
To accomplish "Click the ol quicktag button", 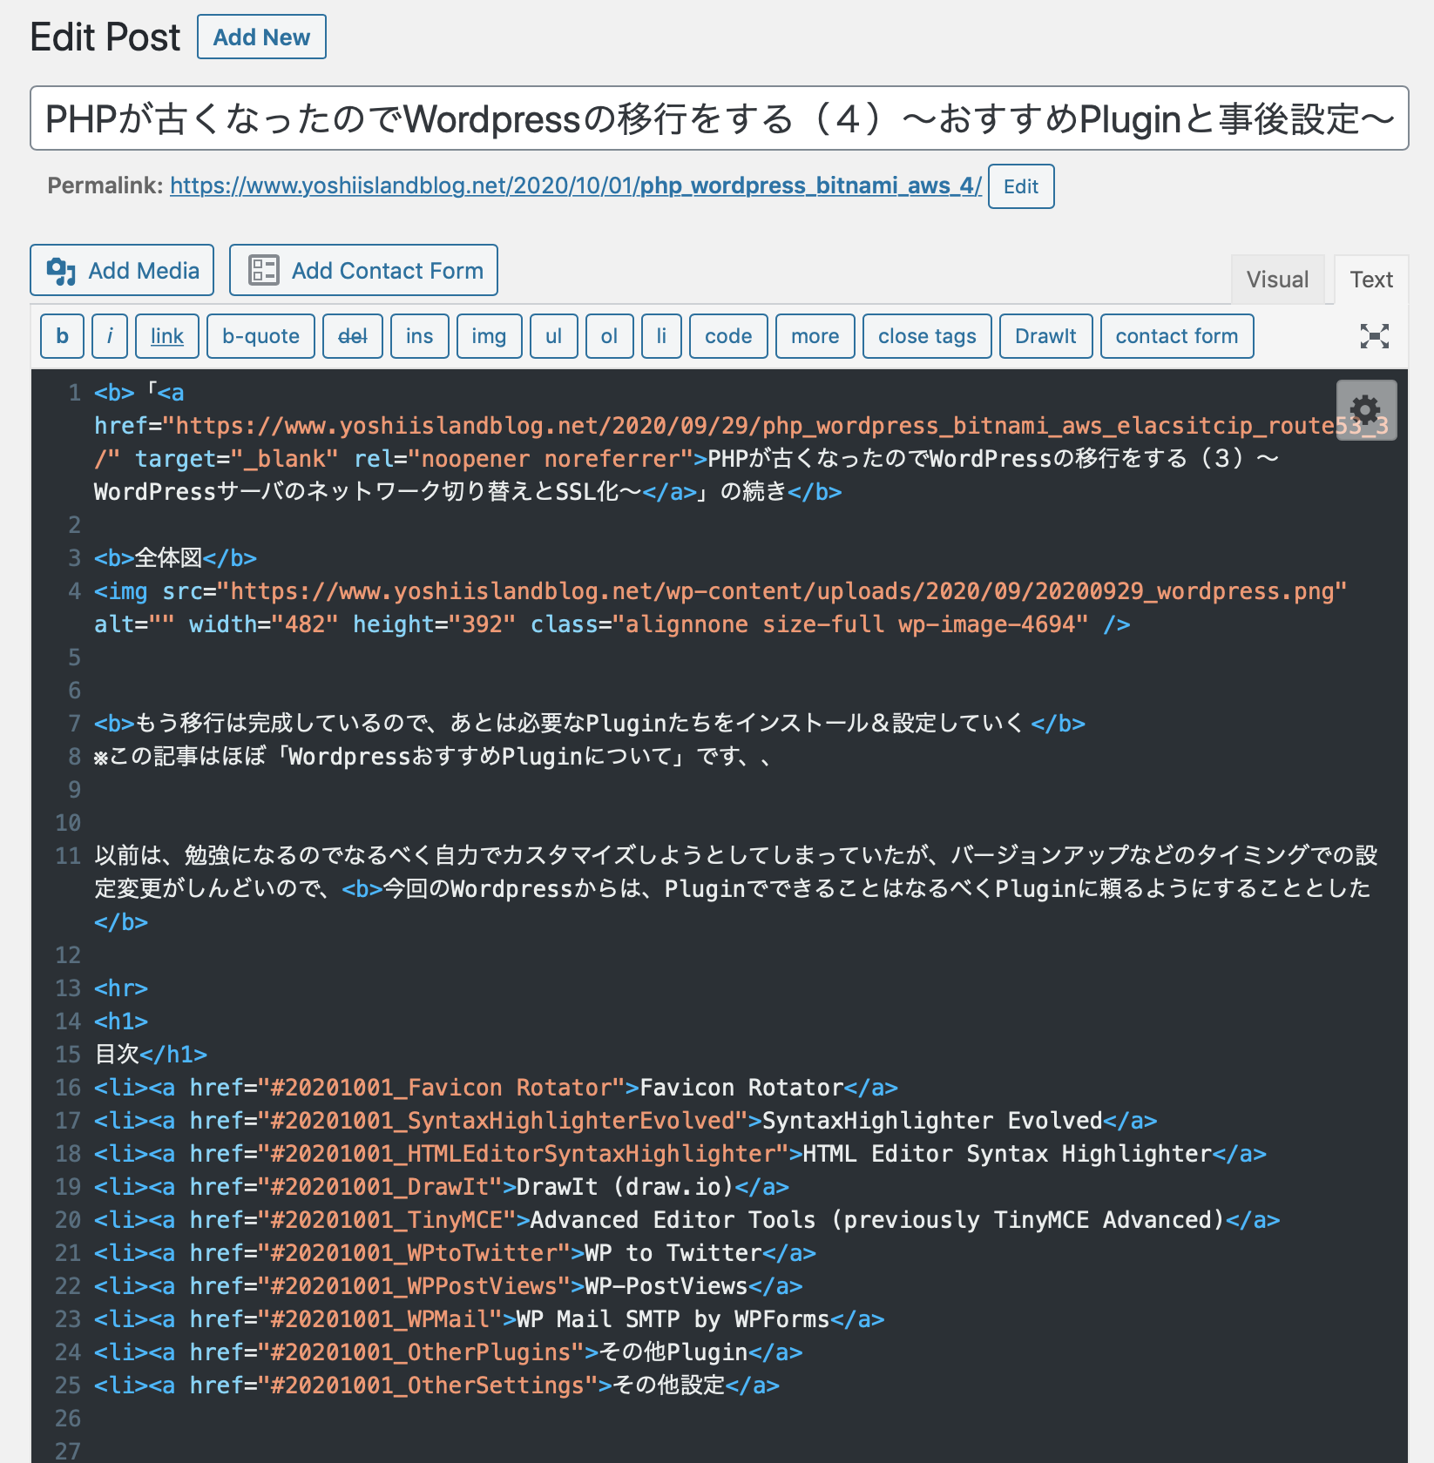I will coord(610,336).
